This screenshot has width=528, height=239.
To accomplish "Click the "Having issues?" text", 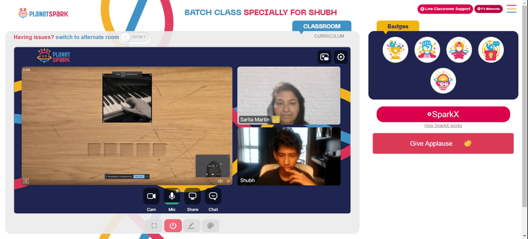I will point(34,37).
